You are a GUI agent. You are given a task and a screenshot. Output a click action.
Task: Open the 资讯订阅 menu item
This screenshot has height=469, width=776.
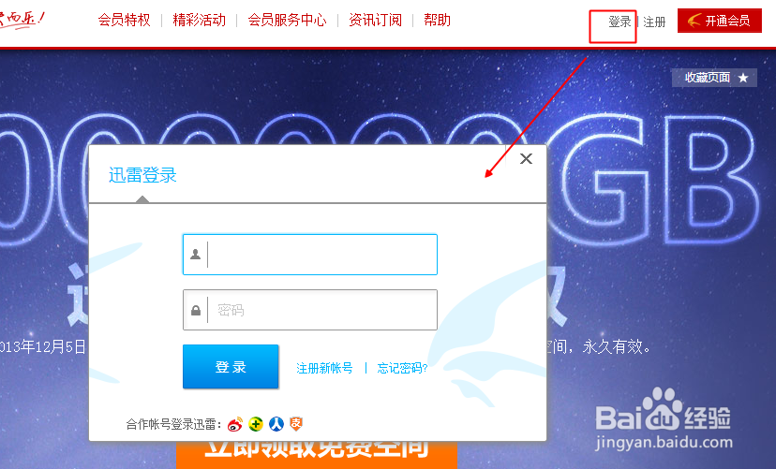(x=376, y=21)
